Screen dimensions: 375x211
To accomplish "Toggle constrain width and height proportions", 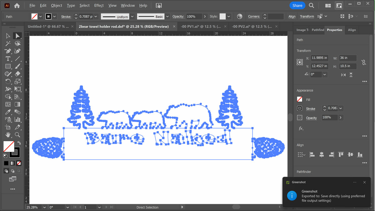I will [x=364, y=62].
